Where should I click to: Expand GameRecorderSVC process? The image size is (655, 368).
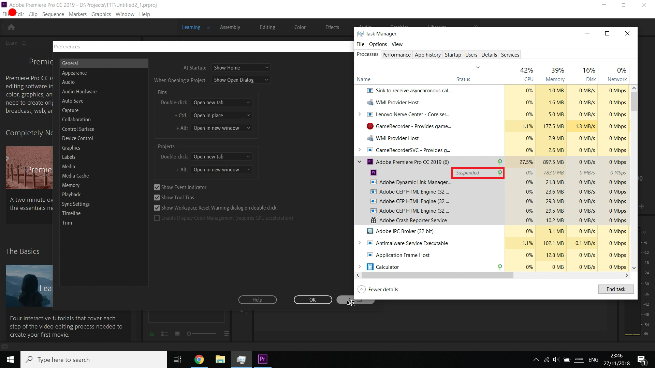[x=359, y=150]
